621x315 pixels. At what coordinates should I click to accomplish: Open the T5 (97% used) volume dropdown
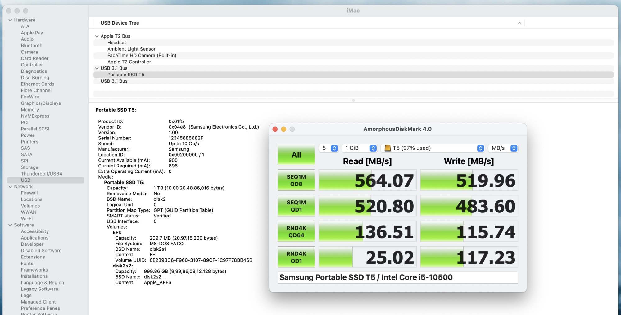click(x=433, y=148)
